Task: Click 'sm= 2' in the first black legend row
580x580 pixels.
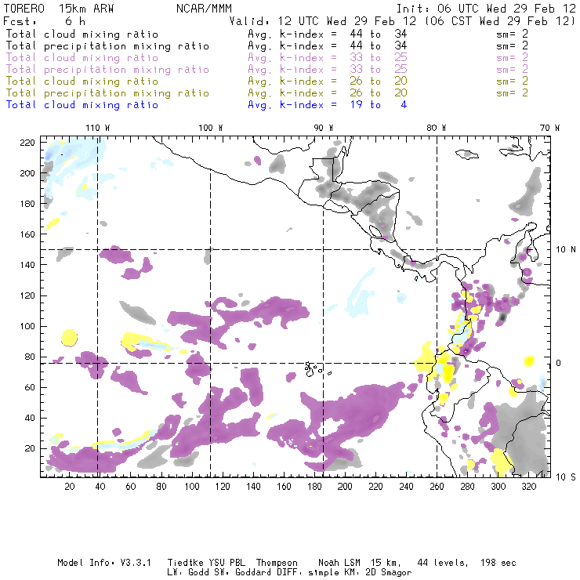Action: coord(513,34)
